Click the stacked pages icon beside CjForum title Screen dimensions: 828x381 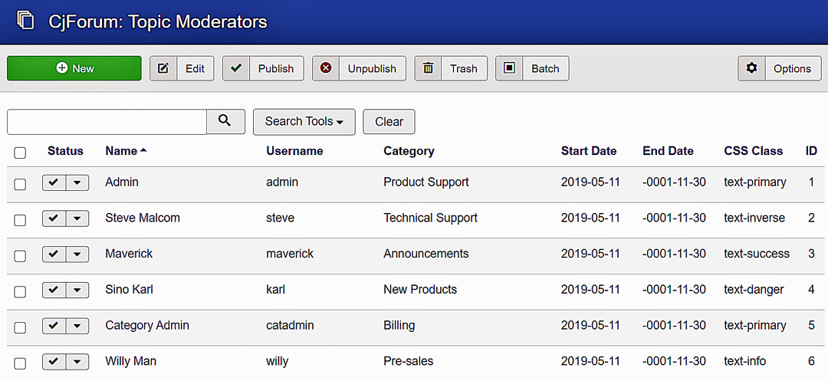point(25,21)
